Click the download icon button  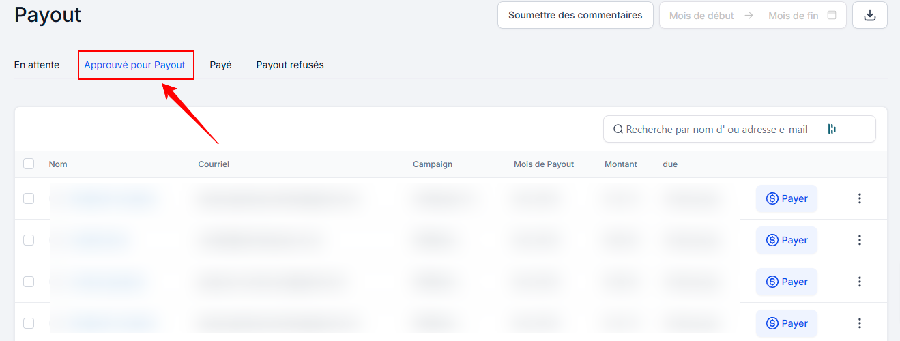point(870,15)
